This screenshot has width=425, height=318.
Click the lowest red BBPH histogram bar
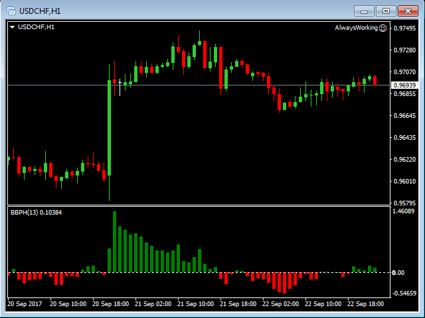click(x=284, y=283)
